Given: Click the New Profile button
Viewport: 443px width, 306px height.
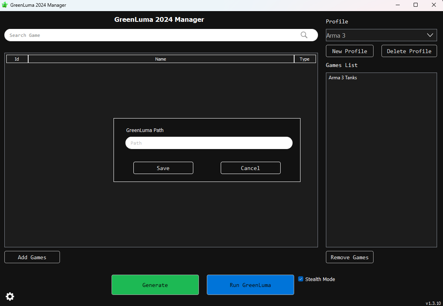Looking at the screenshot, I should 349,51.
